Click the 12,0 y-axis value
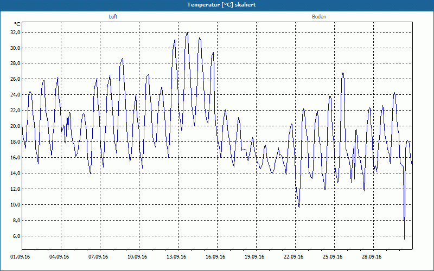 pos(15,189)
